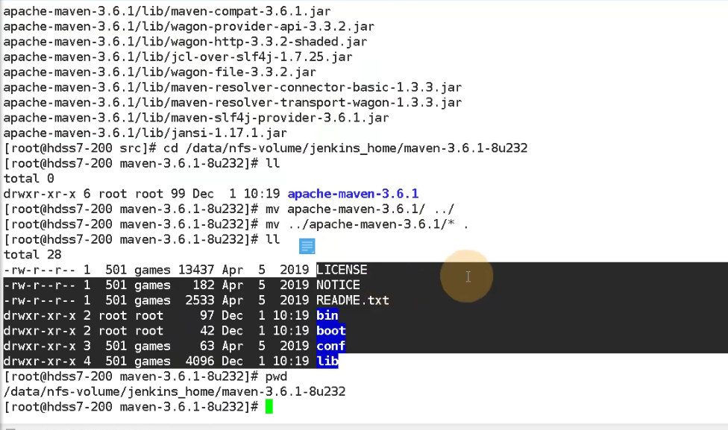The image size is (728, 430).
Task: Click the blue document paste icon
Action: click(307, 247)
